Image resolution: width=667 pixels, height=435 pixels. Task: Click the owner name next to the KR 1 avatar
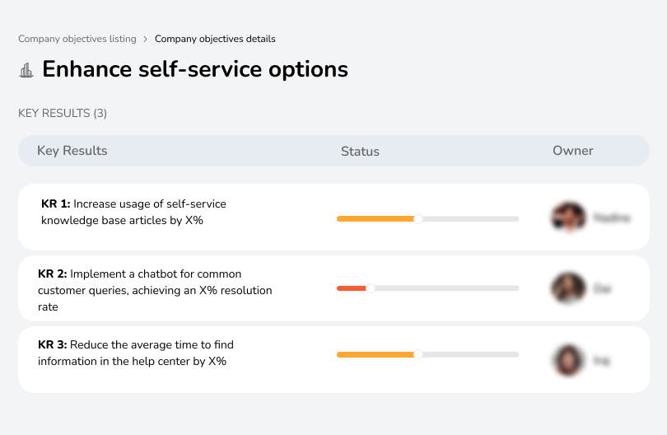[x=612, y=218]
